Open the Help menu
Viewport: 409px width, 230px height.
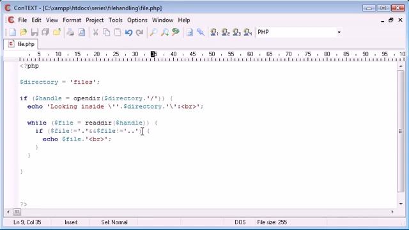point(184,20)
